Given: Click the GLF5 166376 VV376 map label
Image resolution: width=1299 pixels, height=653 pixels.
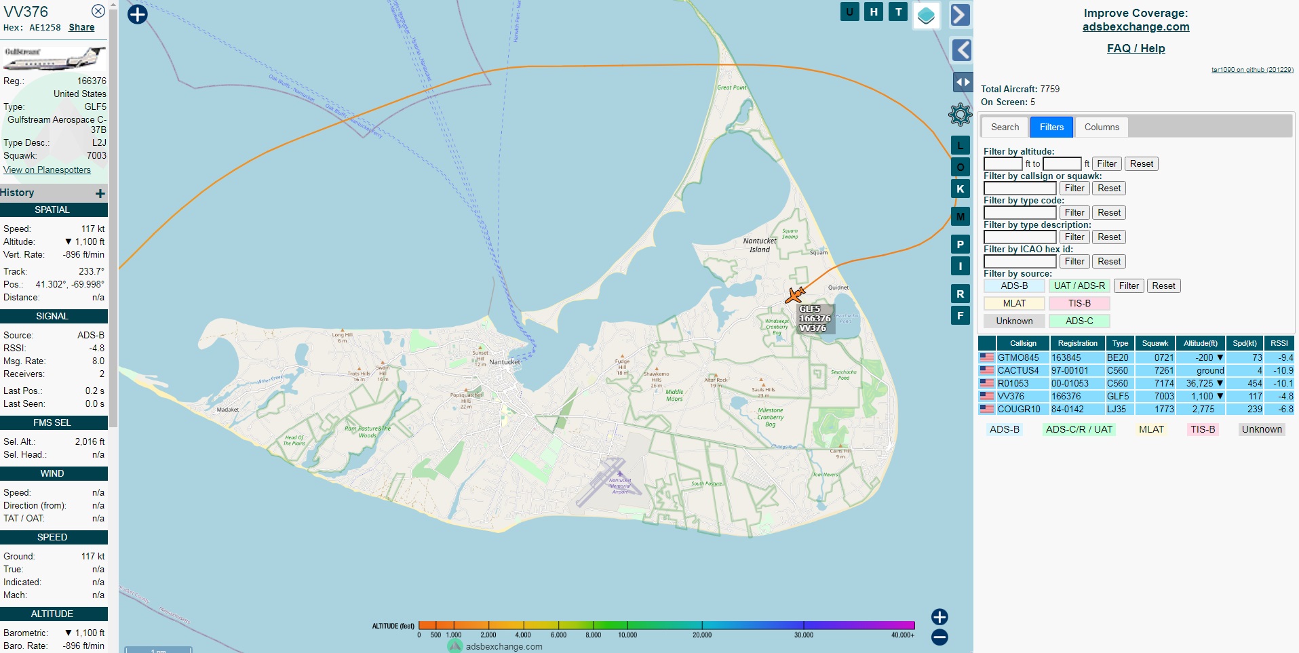Looking at the screenshot, I should (814, 319).
